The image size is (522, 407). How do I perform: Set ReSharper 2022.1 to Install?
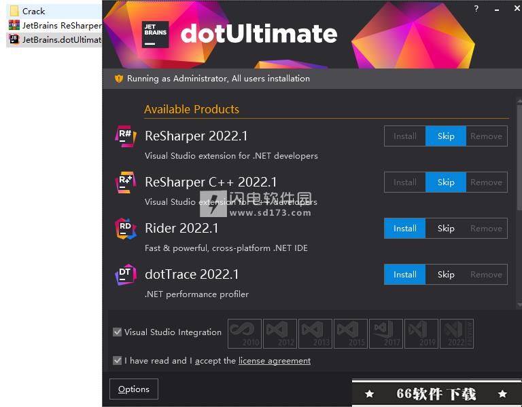point(405,136)
